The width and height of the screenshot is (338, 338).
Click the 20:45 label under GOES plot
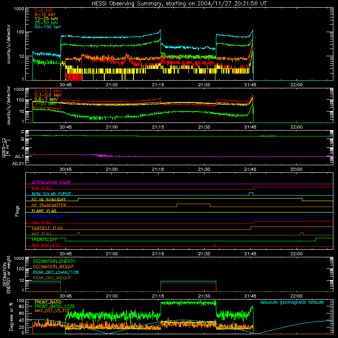[x=65, y=169]
